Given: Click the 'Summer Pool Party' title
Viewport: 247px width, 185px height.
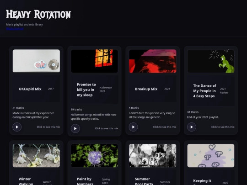Looking at the screenshot, I should pyautogui.click(x=144, y=181).
